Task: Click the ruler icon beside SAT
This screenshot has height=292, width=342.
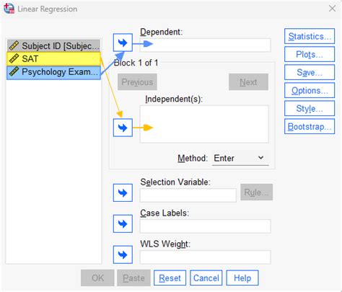Action: (14, 58)
